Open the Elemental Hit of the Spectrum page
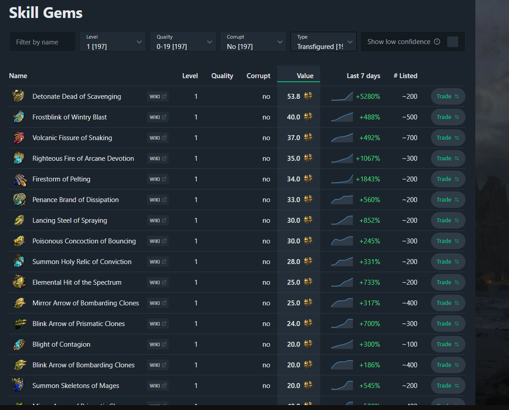Viewport: 509px width, 410px height. (77, 282)
